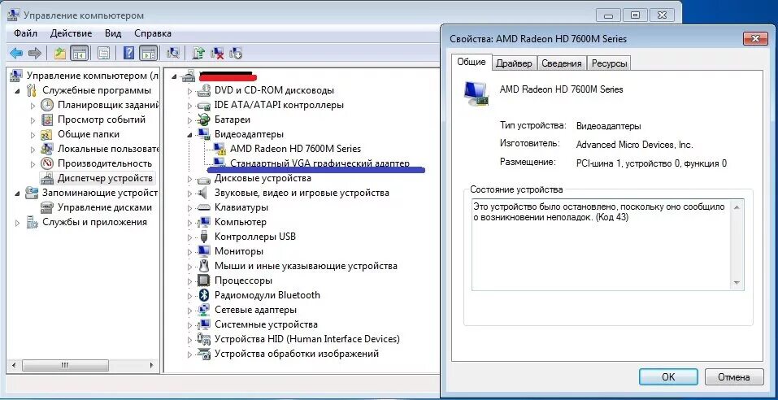Select Службы и приложения in the left tree
Image resolution: width=778 pixels, height=400 pixels.
tap(94, 222)
